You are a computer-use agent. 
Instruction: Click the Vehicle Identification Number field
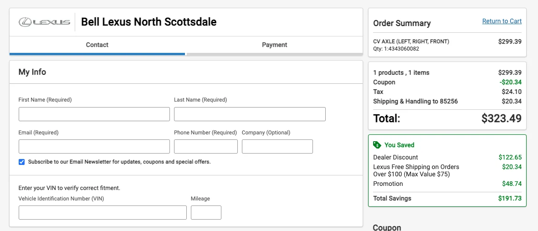(102, 212)
